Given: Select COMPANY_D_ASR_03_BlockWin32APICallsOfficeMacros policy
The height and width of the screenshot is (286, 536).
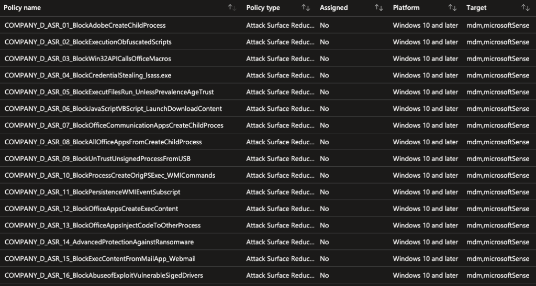Looking at the screenshot, I should pyautogui.click(x=87, y=59).
